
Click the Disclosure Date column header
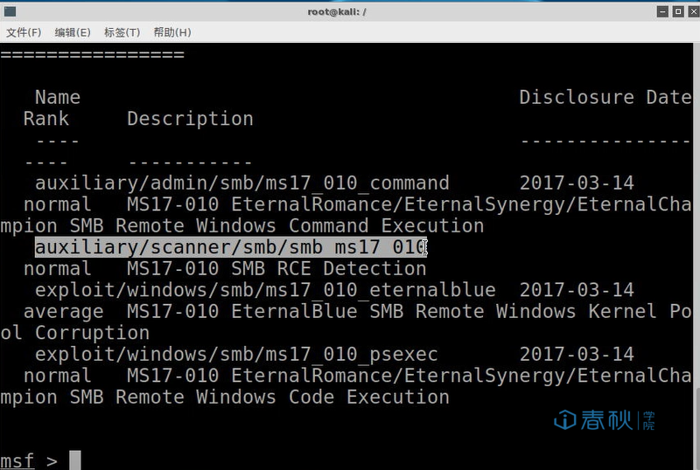point(605,97)
